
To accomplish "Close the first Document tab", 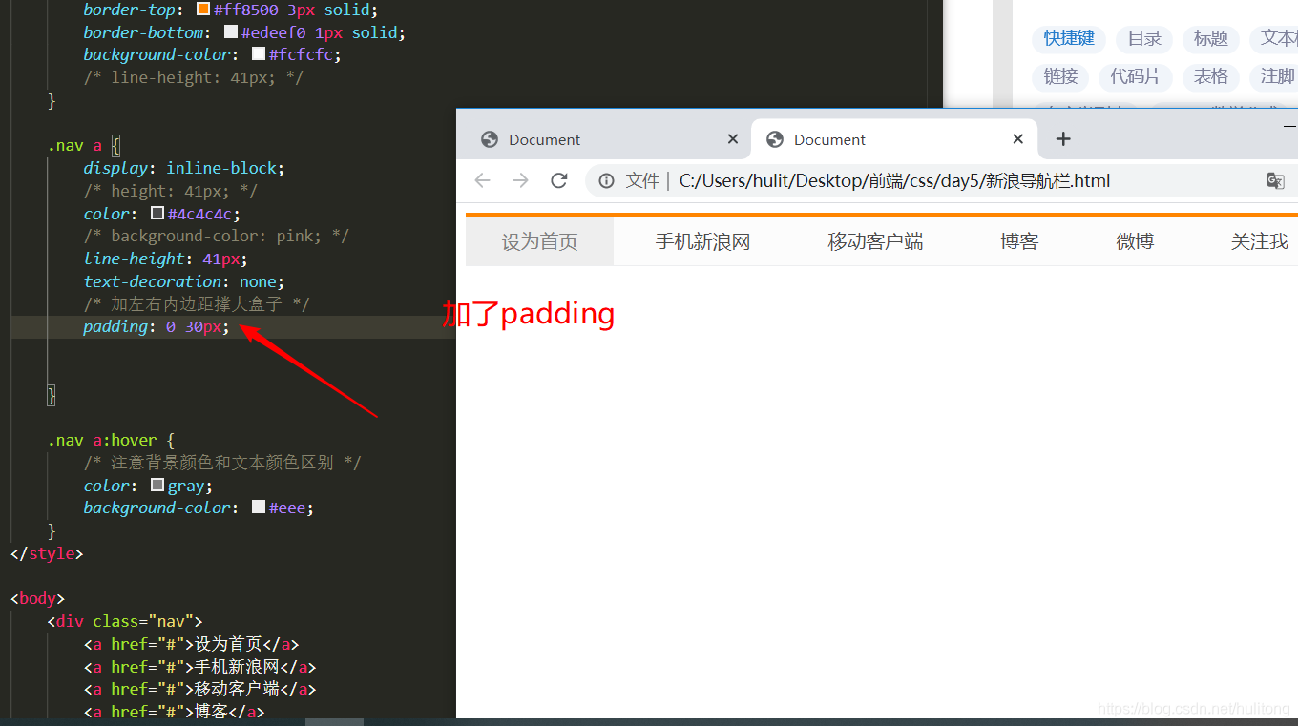I will pos(733,139).
